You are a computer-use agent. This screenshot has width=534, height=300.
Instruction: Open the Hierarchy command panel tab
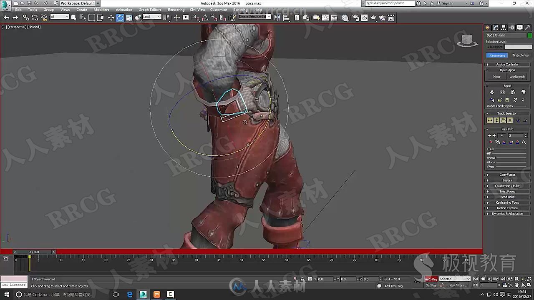(x=504, y=27)
